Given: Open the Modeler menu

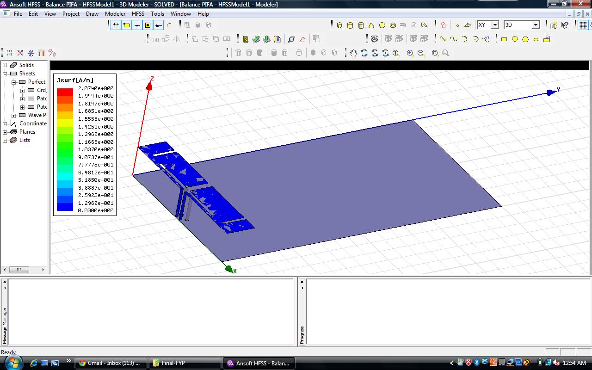Looking at the screenshot, I should tap(115, 14).
